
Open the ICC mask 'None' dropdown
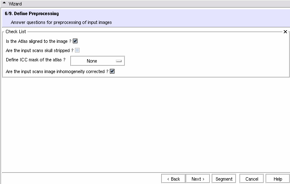click(97, 61)
